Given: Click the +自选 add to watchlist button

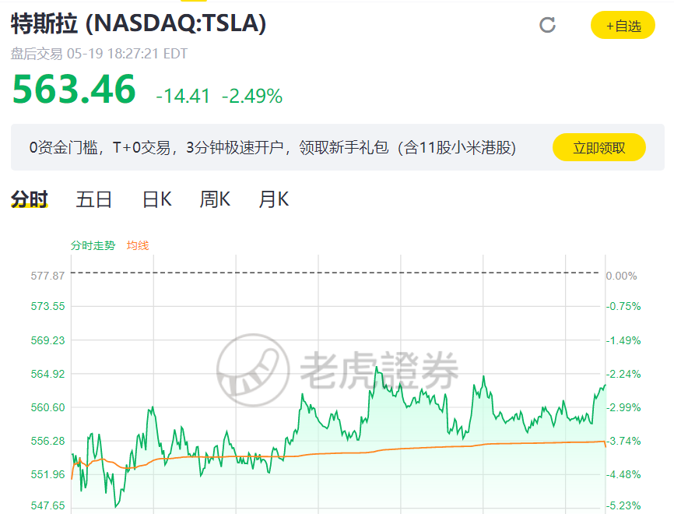Looking at the screenshot, I should pyautogui.click(x=623, y=24).
